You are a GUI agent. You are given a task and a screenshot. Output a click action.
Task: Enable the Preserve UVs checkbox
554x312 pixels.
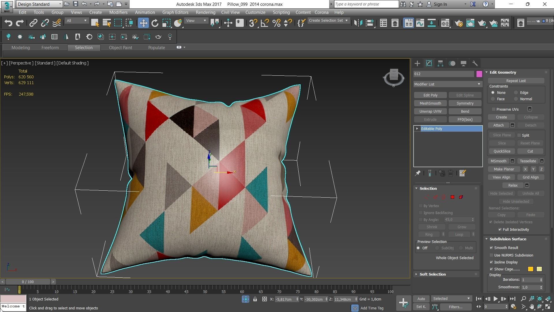(494, 109)
